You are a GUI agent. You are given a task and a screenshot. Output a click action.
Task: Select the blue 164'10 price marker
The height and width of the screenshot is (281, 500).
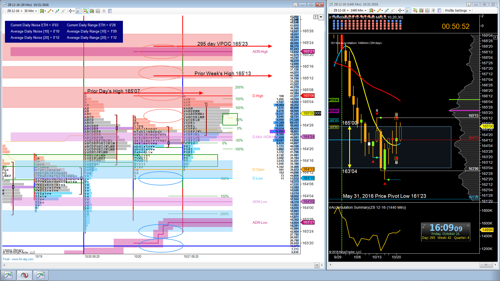point(308,178)
